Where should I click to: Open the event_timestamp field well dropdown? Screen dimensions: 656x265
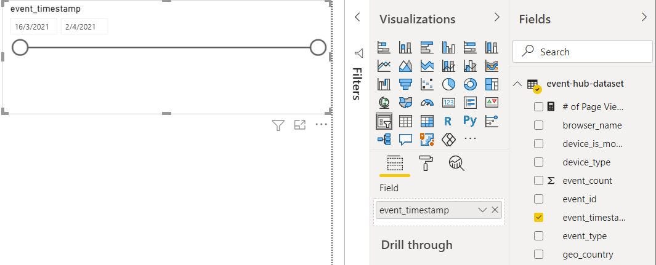482,210
